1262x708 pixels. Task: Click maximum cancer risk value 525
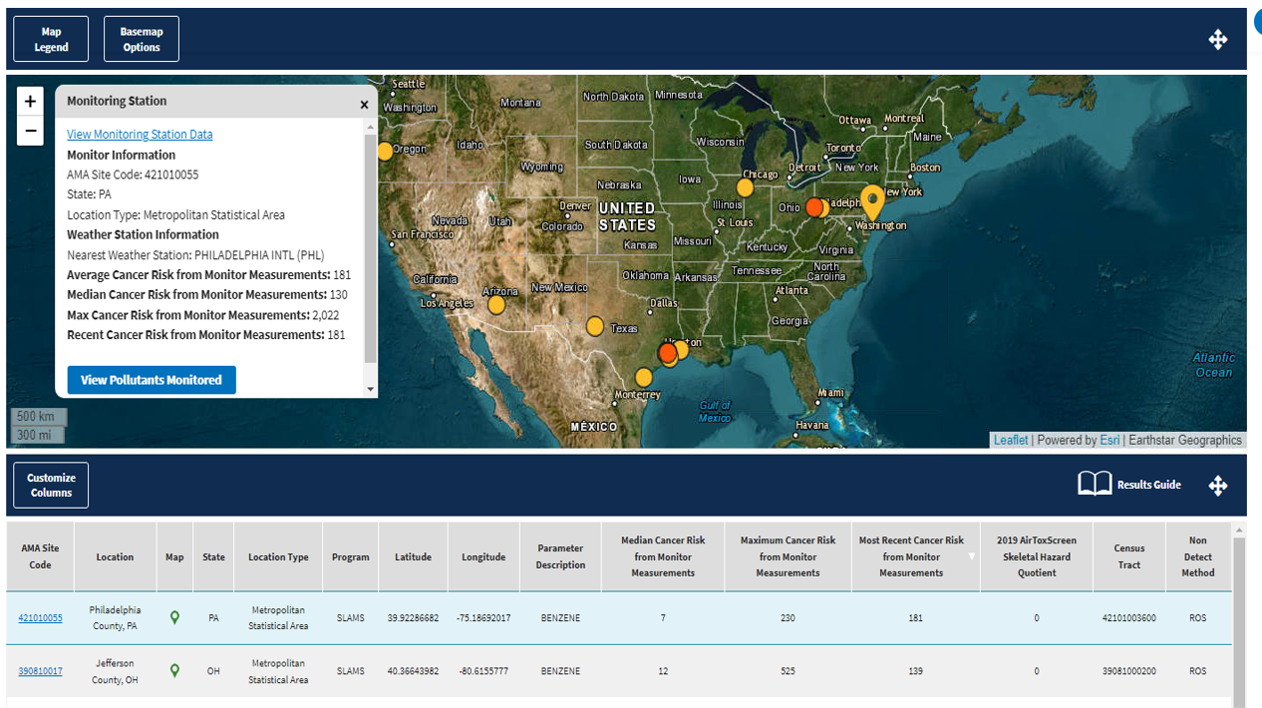pyautogui.click(x=788, y=671)
